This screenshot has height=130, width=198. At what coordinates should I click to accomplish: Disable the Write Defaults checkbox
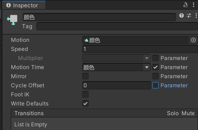[86, 104]
